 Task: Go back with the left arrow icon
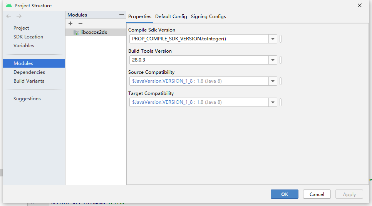point(10,16)
